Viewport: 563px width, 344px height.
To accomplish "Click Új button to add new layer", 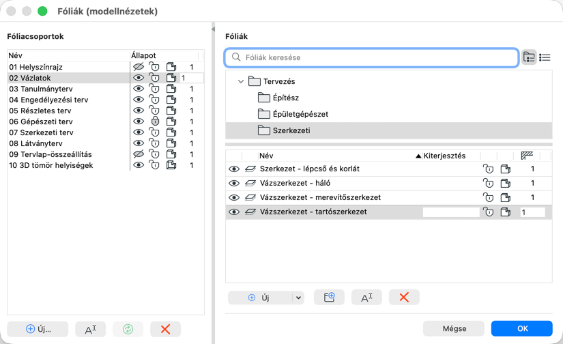I will click(x=260, y=298).
